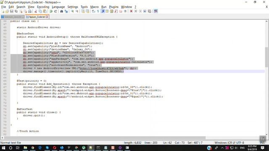269x151 pixels.
Task: Click the horizontal scrollbar left arrow
Action: point(2,138)
